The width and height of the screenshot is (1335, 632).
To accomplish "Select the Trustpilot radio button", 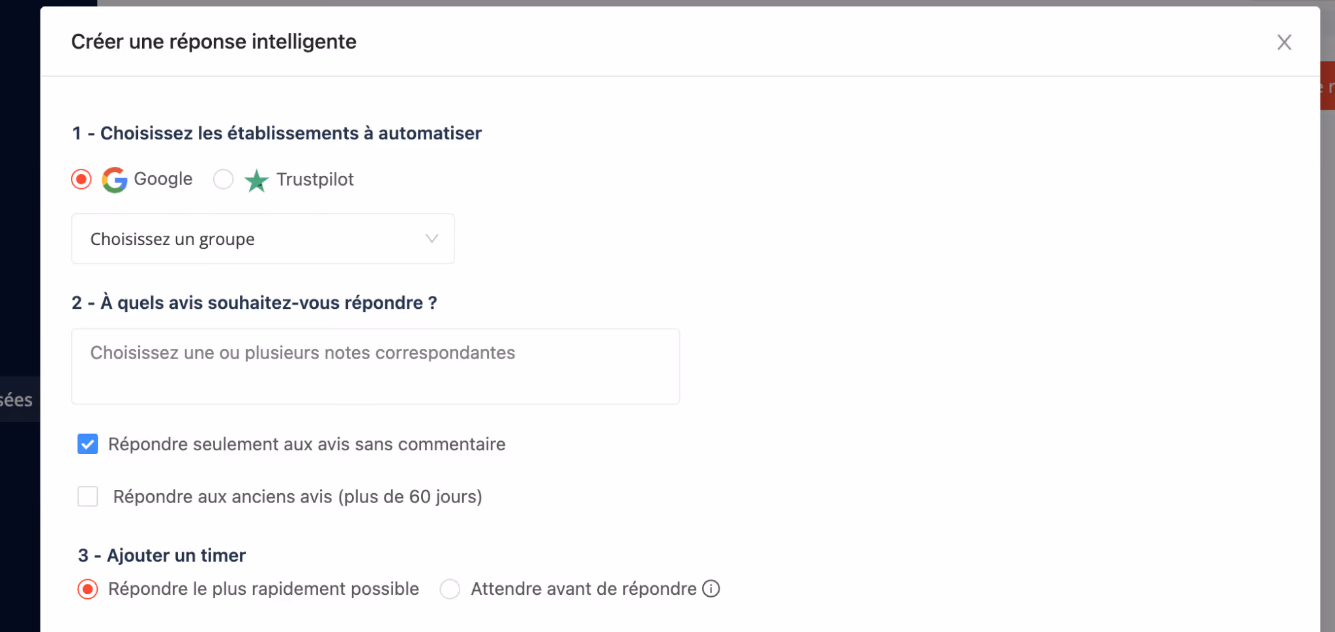I will [224, 179].
